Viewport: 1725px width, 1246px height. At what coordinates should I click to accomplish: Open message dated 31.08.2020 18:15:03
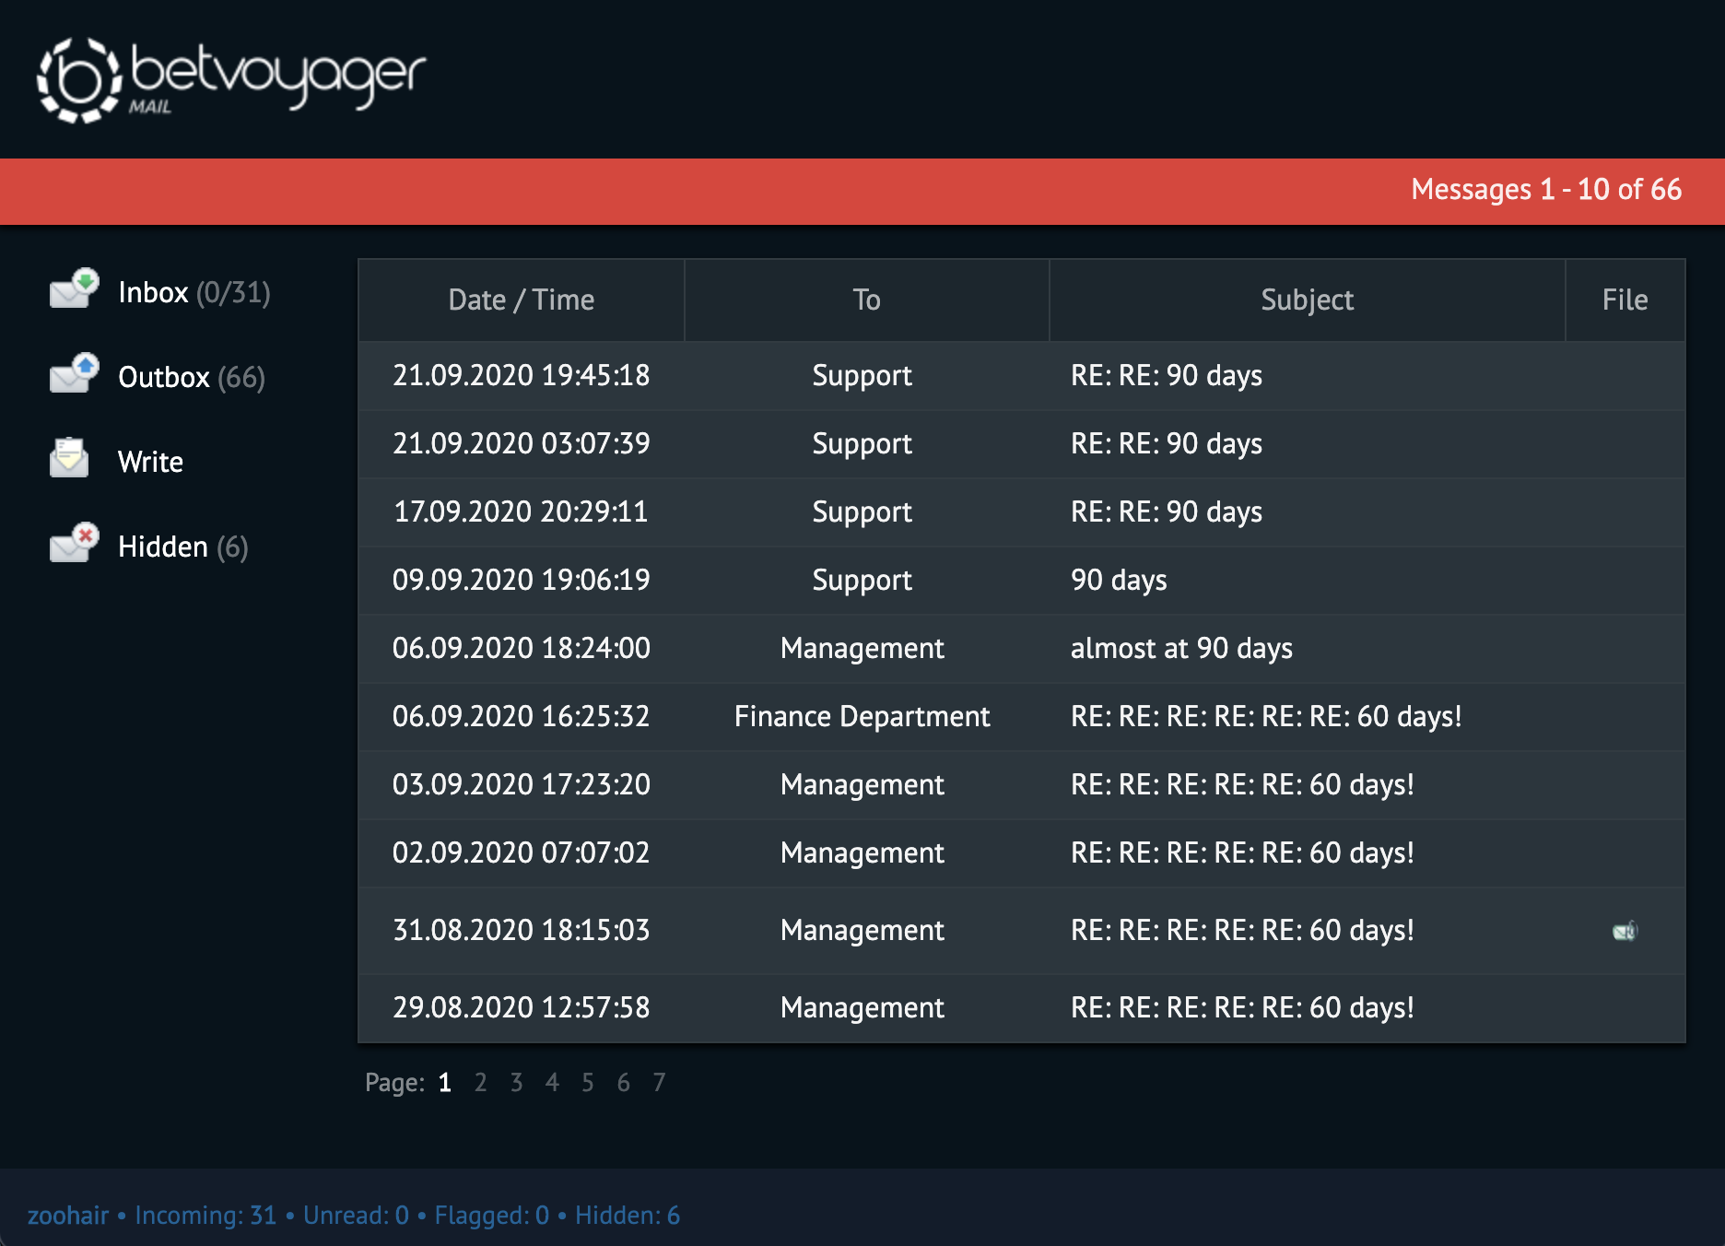1021,931
